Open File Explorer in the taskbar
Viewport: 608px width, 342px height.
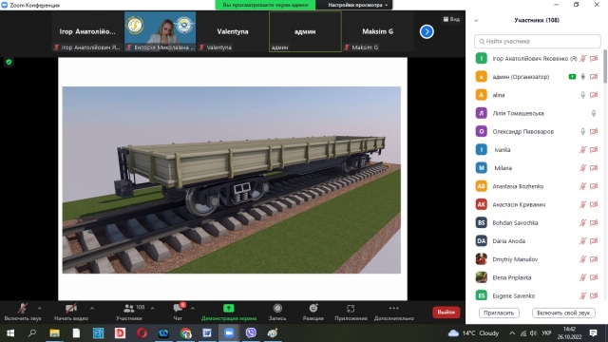click(54, 333)
